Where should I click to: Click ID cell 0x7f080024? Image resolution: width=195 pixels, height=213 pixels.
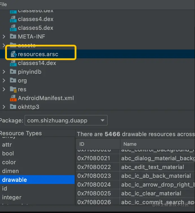pos(98,185)
